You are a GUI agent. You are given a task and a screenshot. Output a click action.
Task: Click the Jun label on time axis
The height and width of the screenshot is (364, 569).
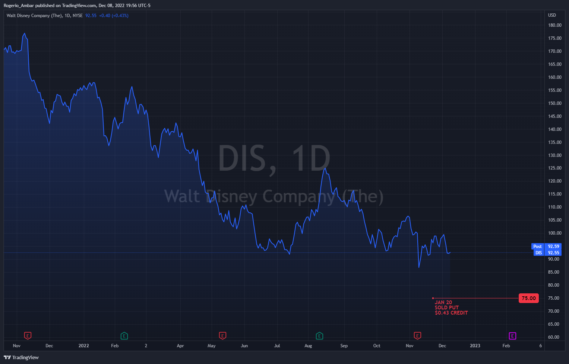click(244, 346)
